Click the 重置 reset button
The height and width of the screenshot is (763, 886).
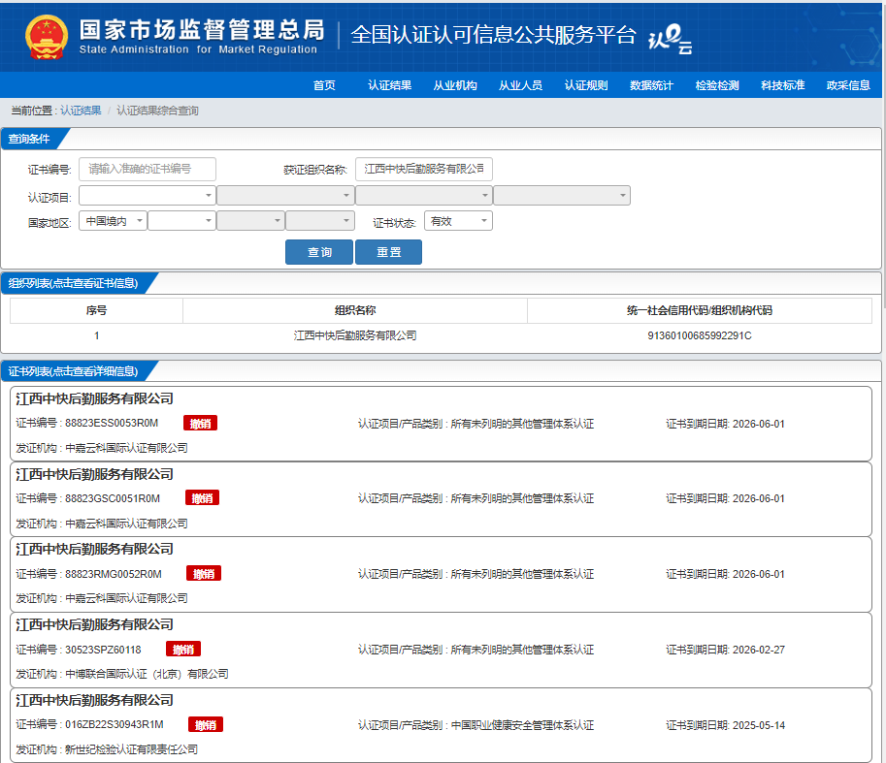coord(388,252)
